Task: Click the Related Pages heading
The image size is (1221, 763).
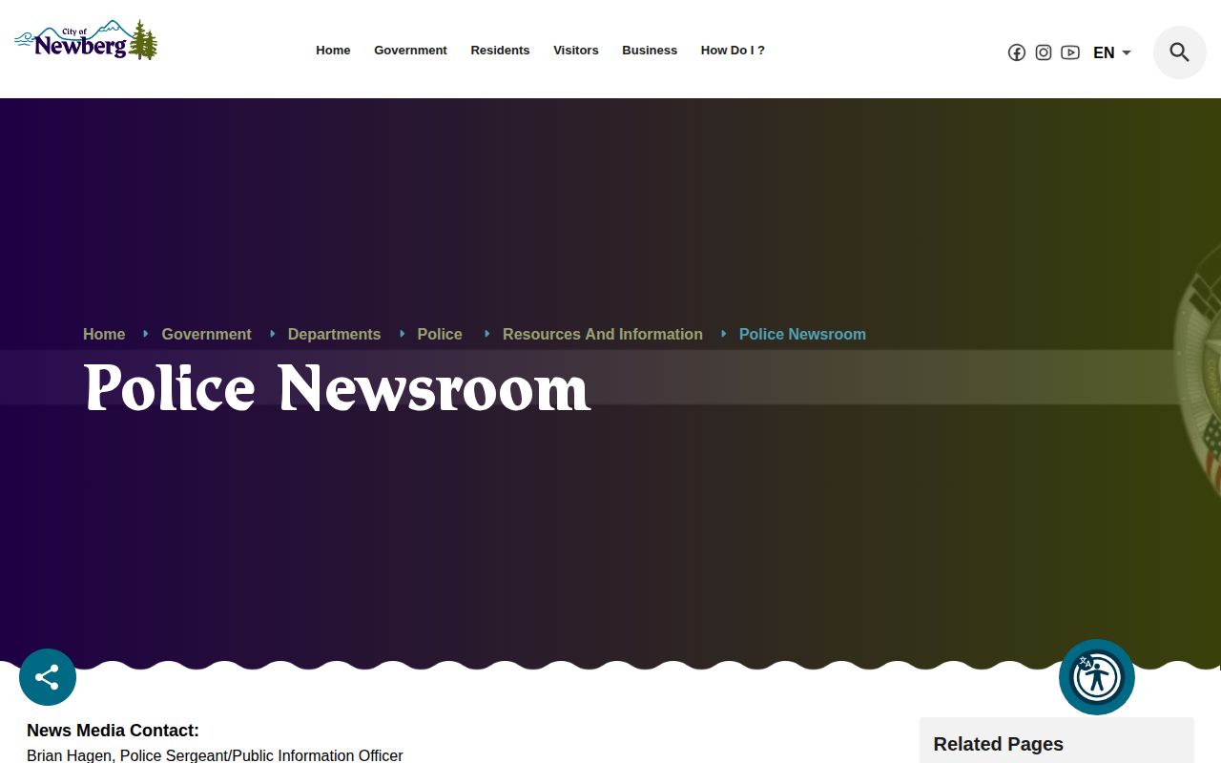Action: [998, 744]
